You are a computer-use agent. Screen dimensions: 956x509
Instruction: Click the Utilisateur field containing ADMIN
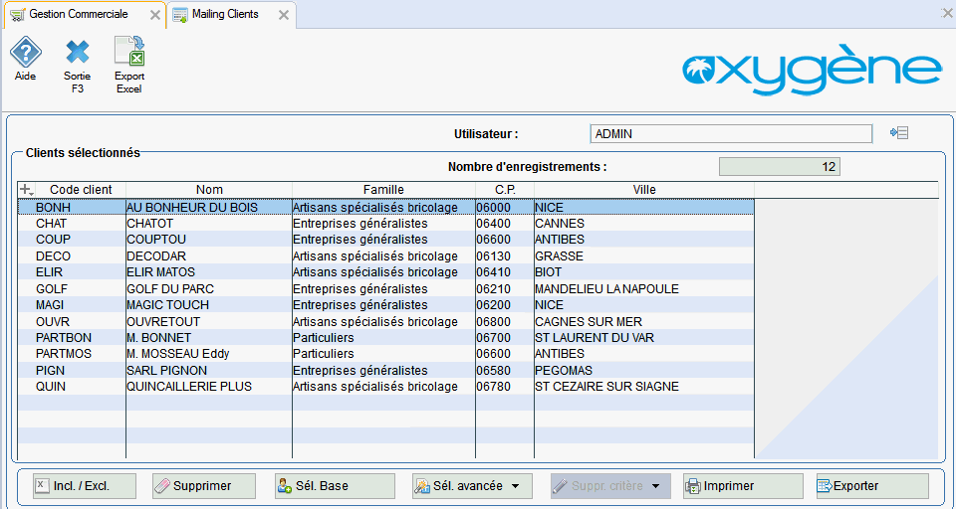[731, 134]
